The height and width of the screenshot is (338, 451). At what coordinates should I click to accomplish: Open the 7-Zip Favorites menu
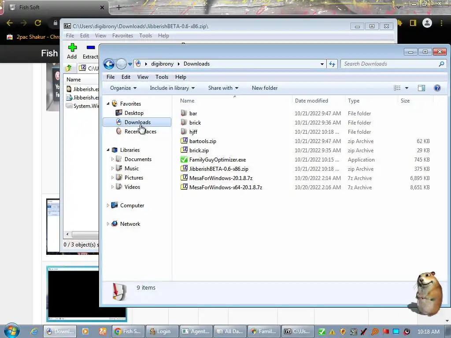pyautogui.click(x=122, y=36)
